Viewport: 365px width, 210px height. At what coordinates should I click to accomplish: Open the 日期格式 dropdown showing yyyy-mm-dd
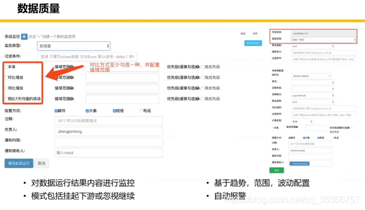pyautogui.click(x=313, y=96)
